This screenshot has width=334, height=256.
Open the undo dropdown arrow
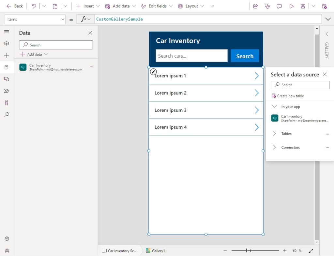44,6
